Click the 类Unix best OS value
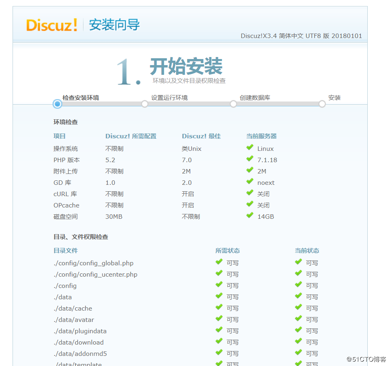This screenshot has width=390, height=366. pyautogui.click(x=192, y=148)
